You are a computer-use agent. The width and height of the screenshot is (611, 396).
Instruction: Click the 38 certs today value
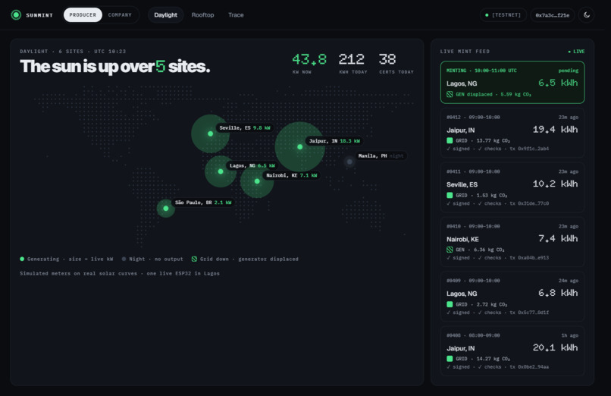[387, 59]
